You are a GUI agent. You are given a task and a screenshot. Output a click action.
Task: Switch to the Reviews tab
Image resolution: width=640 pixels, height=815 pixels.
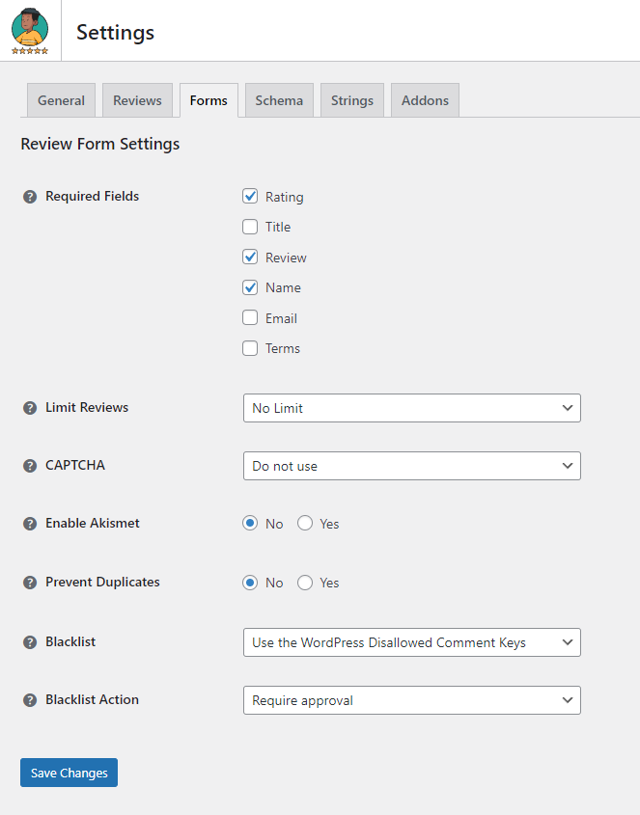[137, 100]
